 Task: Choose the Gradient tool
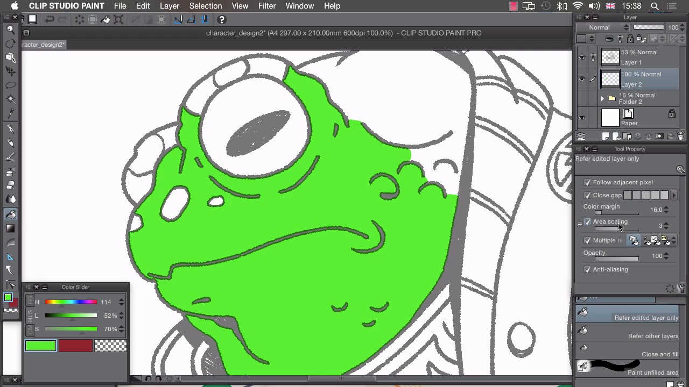pyautogui.click(x=10, y=228)
